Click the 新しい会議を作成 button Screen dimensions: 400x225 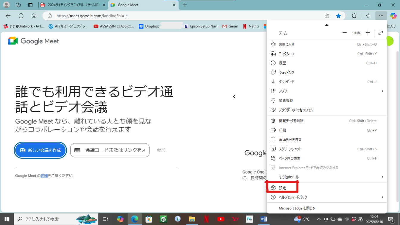tap(40, 150)
